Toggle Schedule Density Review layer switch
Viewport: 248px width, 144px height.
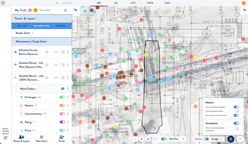click(x=62, y=52)
